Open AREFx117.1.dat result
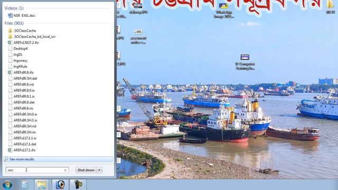Screen dimensions: 338x190 [x=25, y=144]
